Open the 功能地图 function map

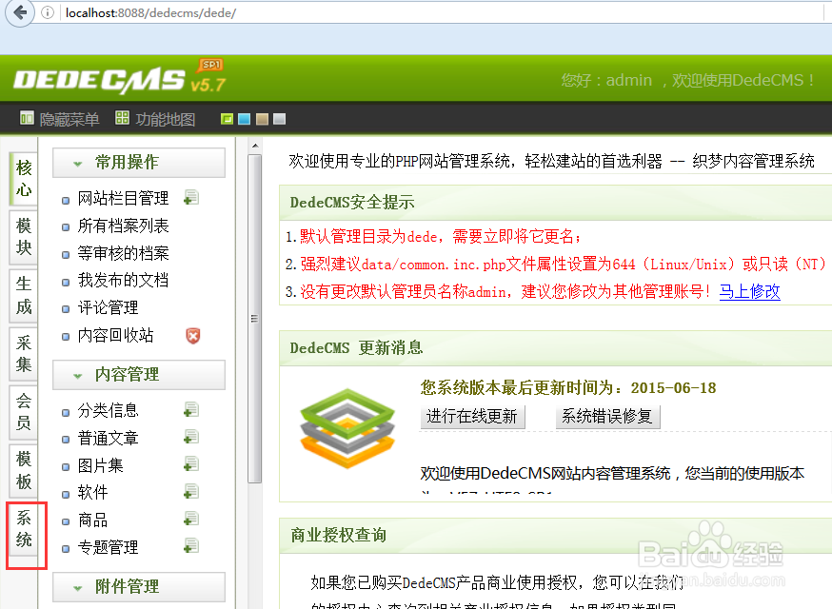[166, 119]
